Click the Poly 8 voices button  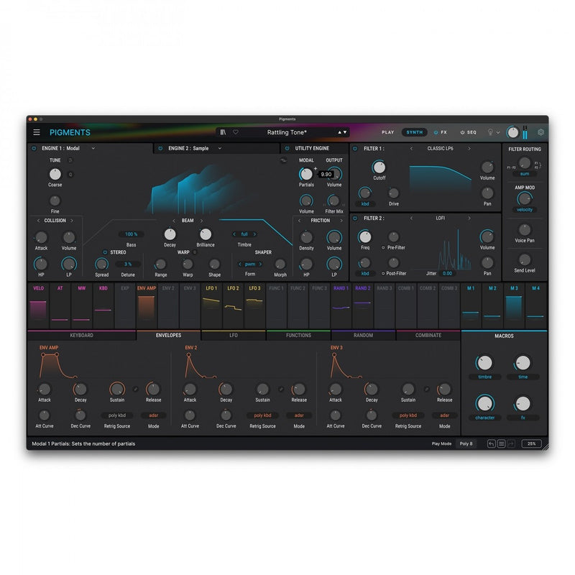[x=466, y=443]
